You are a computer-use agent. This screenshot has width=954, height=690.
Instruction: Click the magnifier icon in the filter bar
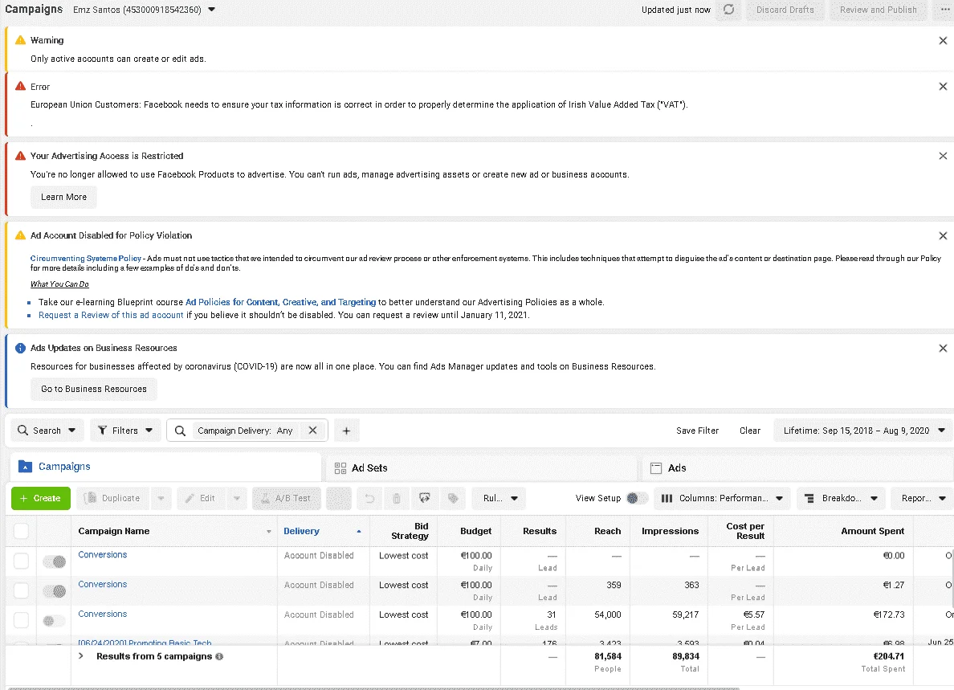180,431
